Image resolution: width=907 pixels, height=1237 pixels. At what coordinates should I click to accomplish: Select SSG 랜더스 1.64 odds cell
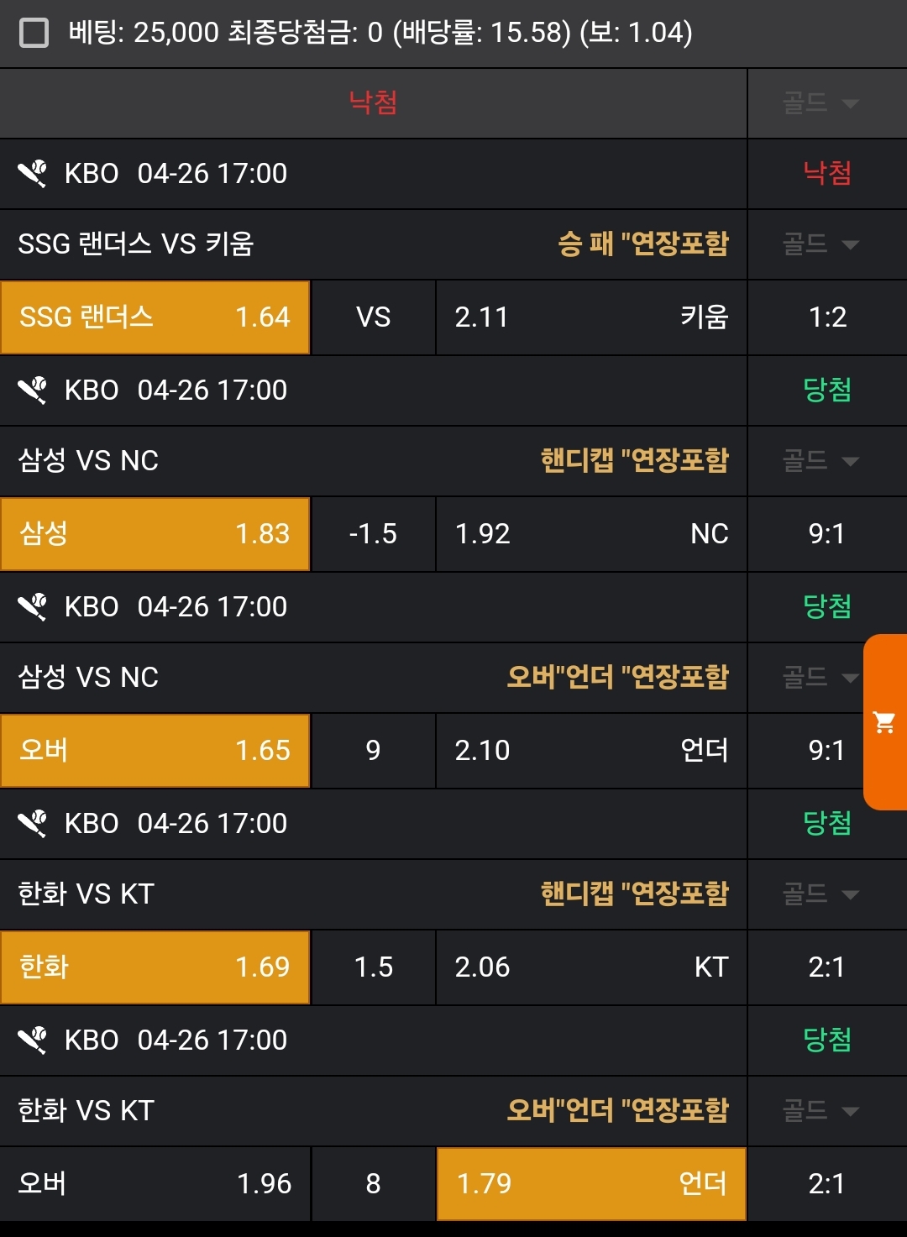tap(155, 317)
